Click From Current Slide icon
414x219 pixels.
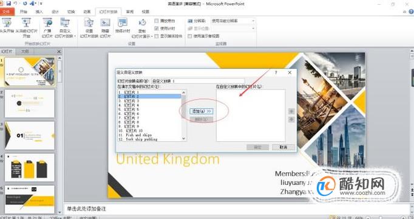tap(26, 23)
